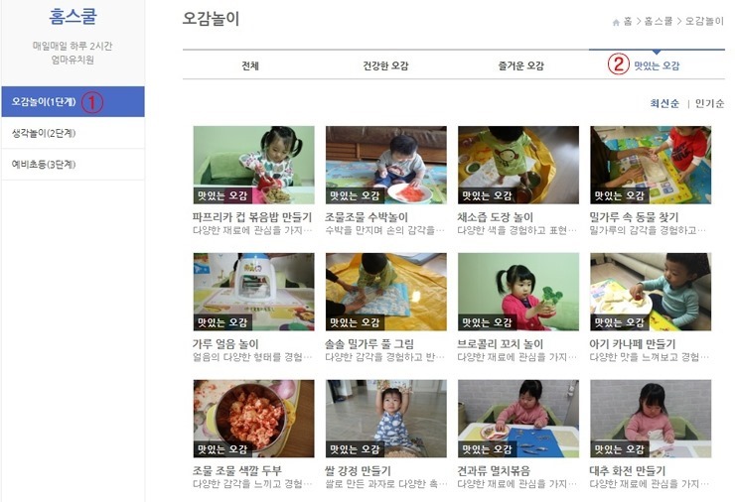Open the 조물 조물 색깔 두부 thumbnail
This screenshot has width=735, height=502.
coord(253,419)
